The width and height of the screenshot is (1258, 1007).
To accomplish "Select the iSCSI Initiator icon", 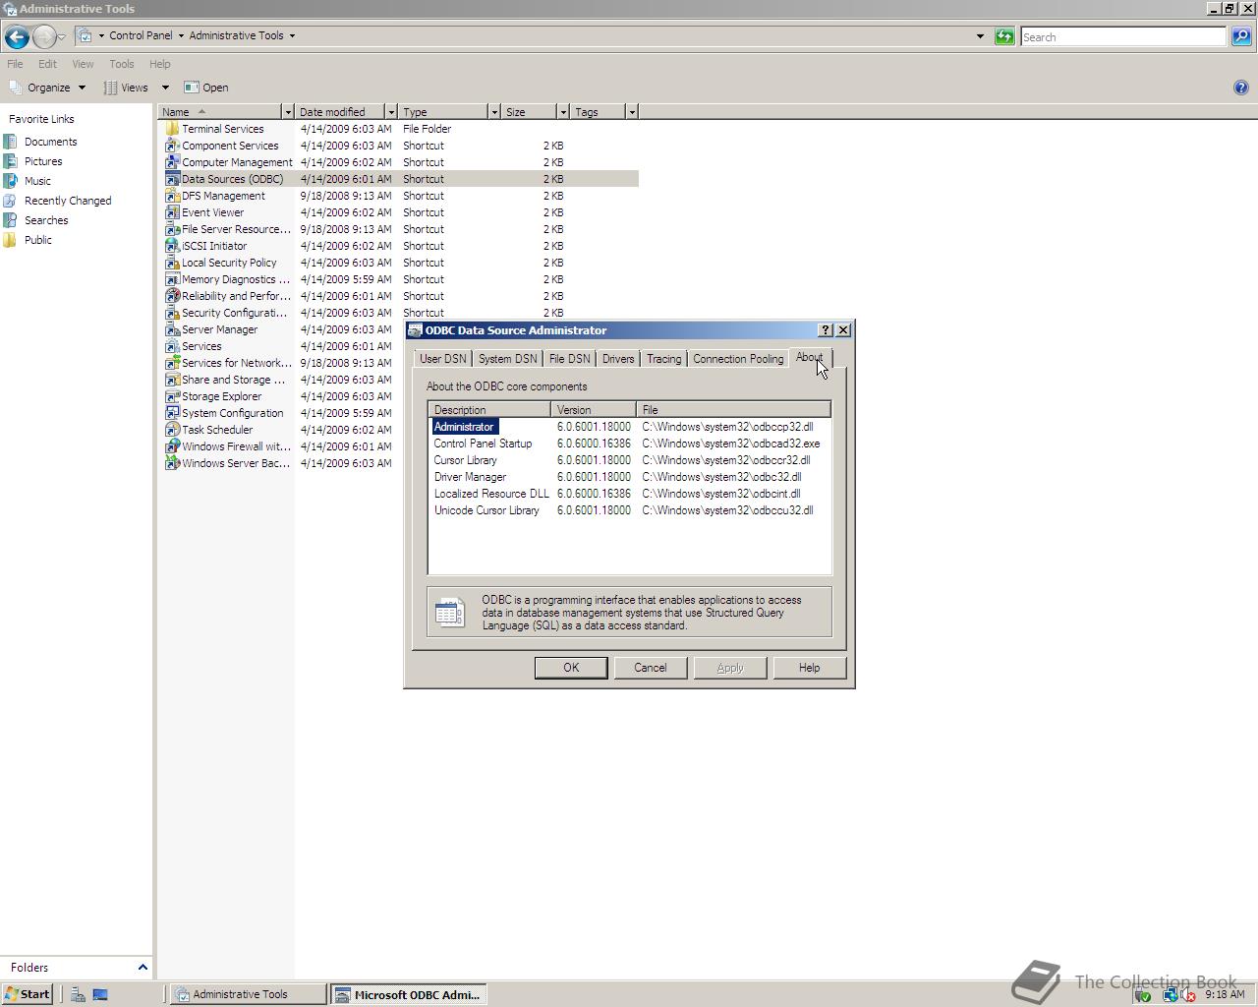I will pyautogui.click(x=172, y=246).
